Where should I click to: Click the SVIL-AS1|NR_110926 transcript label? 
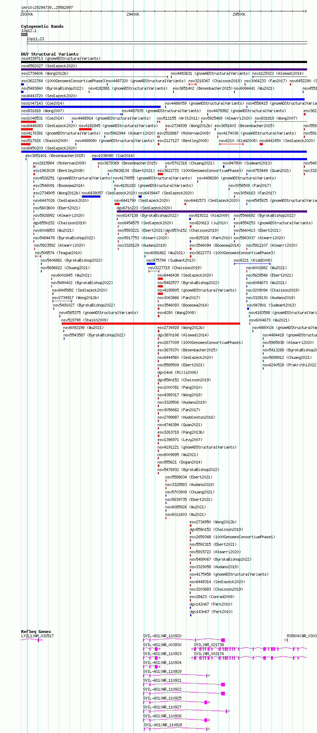tap(162, 716)
